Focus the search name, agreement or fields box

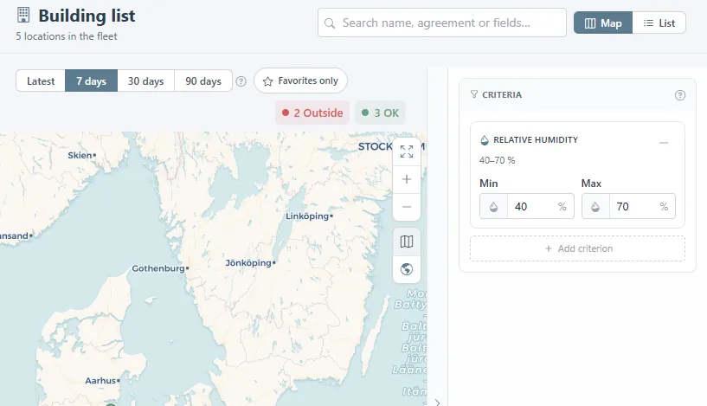point(442,23)
